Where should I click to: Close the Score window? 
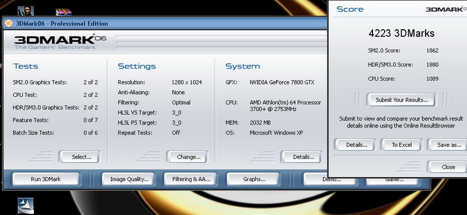tap(448, 167)
